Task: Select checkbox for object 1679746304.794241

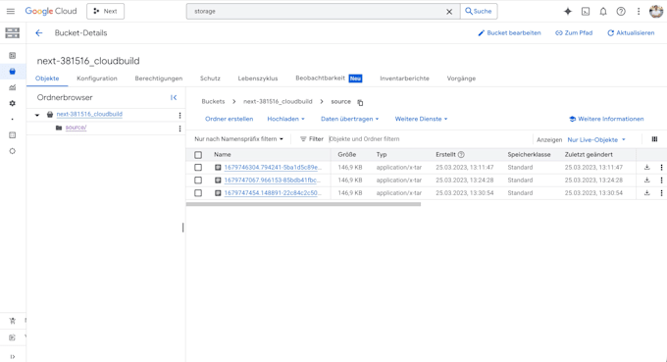Action: pos(198,168)
